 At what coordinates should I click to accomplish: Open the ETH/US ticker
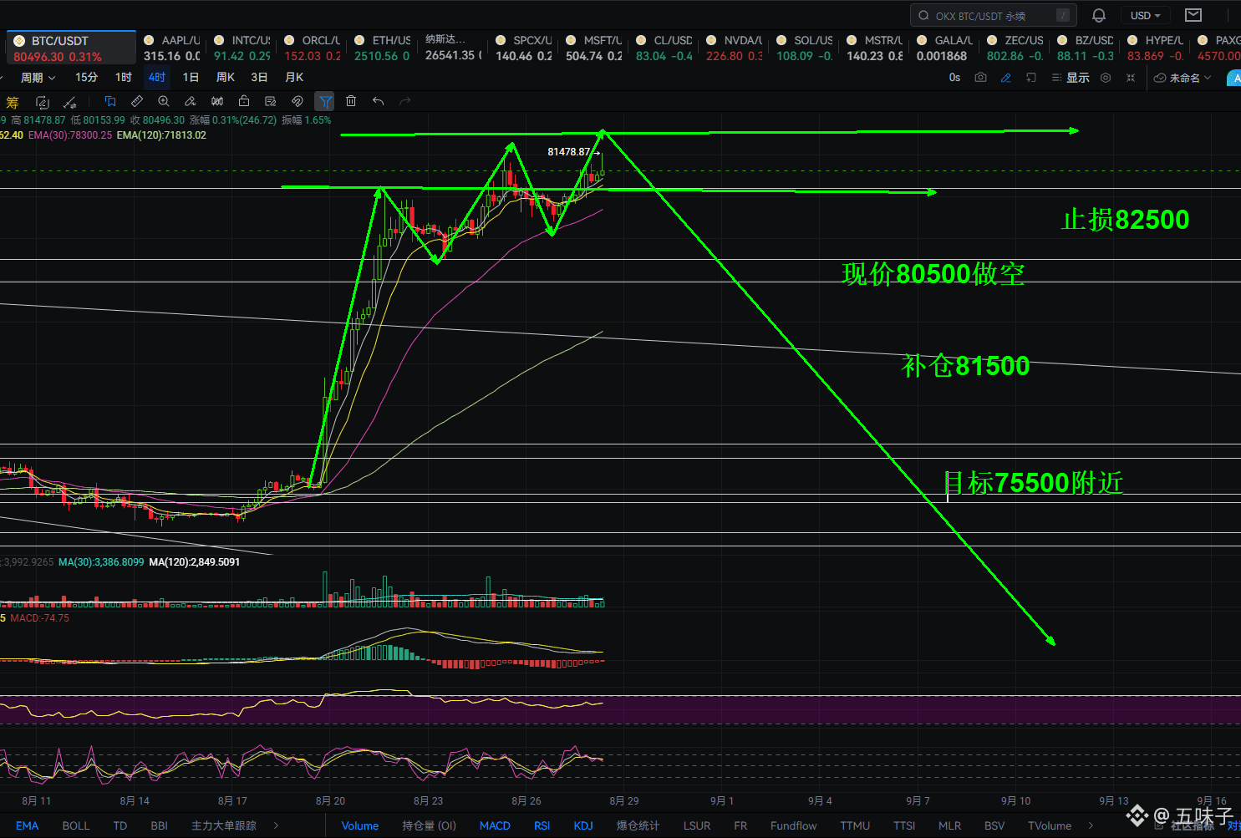[383, 48]
